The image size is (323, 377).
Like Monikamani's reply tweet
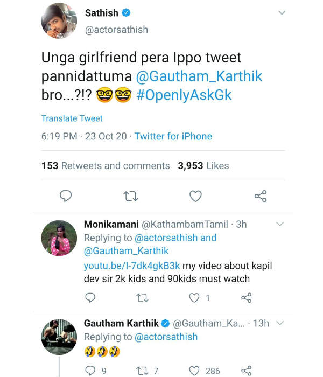pos(195,297)
